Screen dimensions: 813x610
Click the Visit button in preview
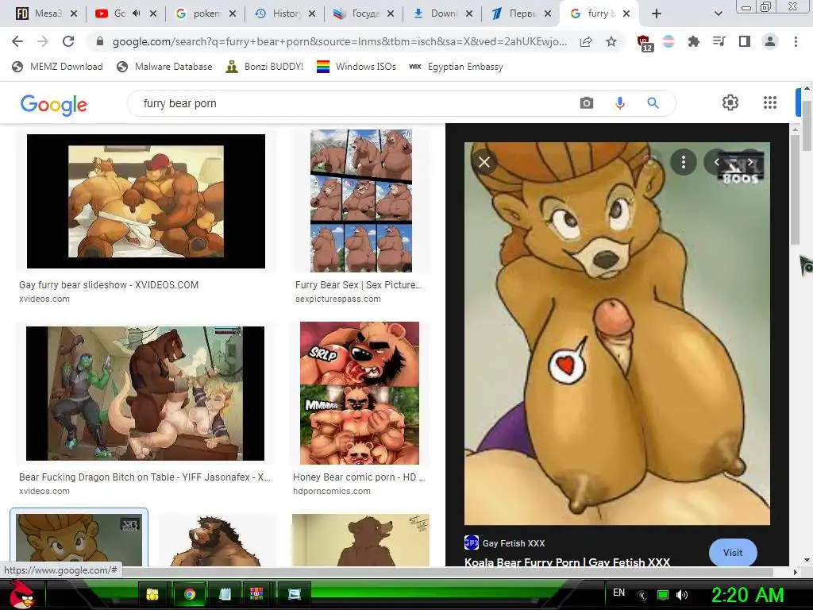(733, 553)
